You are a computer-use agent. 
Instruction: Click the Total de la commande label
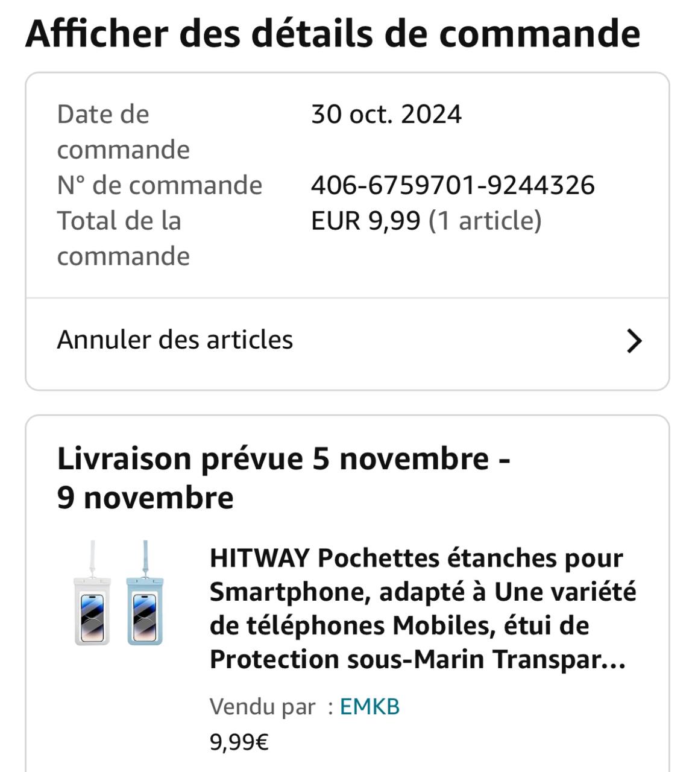point(123,238)
